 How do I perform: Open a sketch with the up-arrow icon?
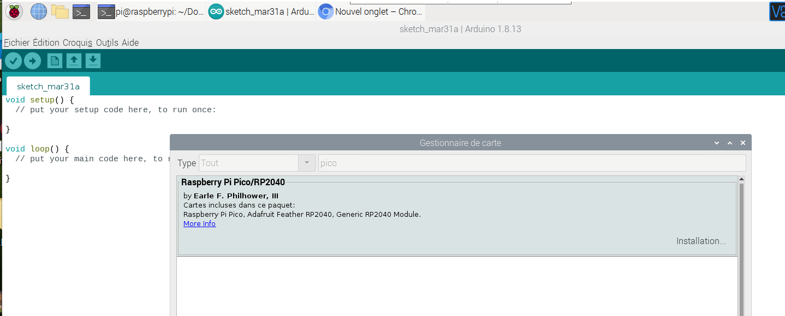(74, 60)
